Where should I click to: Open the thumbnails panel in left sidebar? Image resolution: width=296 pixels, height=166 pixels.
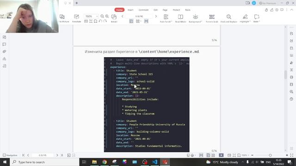click(x=4, y=37)
